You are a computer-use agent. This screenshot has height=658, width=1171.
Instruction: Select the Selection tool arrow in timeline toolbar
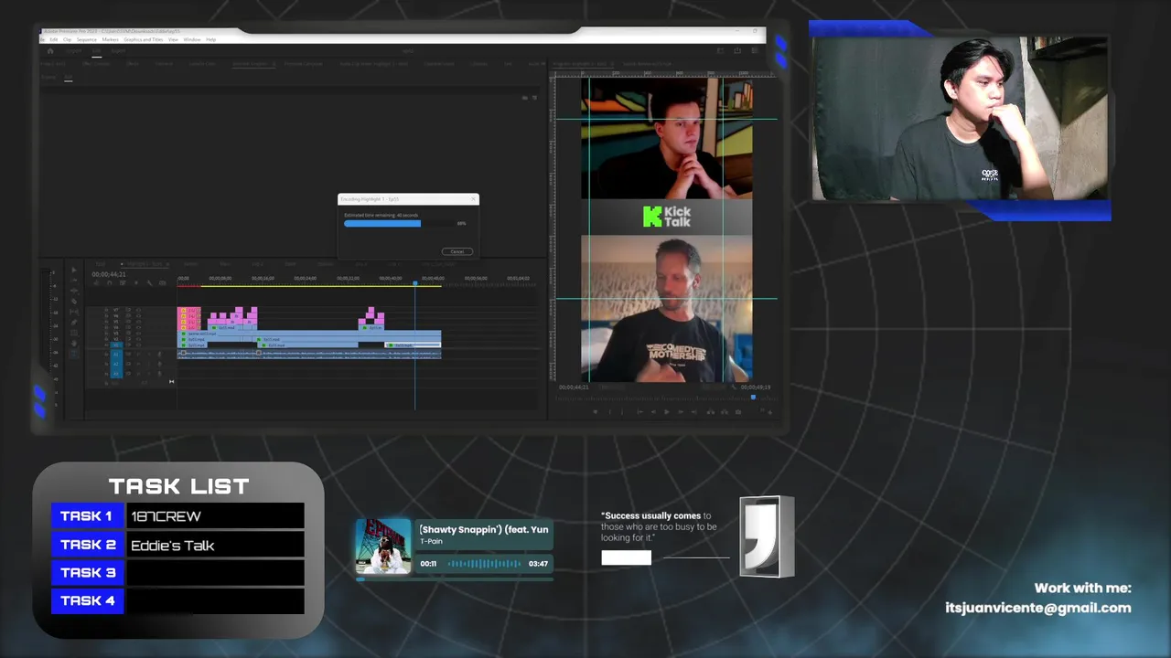[x=74, y=270]
